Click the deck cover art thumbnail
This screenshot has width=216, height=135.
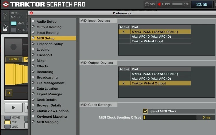coord(14,47)
